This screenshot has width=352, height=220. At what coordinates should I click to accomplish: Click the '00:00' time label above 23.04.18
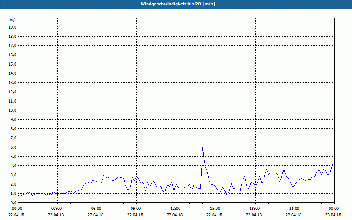(334, 209)
